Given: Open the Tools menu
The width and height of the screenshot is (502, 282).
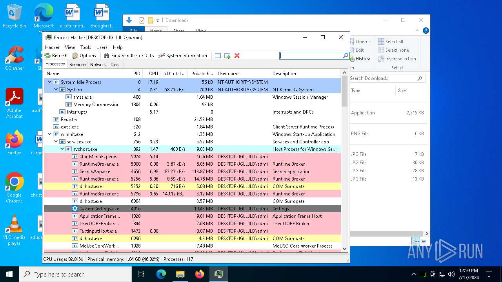Looking at the screenshot, I should point(85,47).
